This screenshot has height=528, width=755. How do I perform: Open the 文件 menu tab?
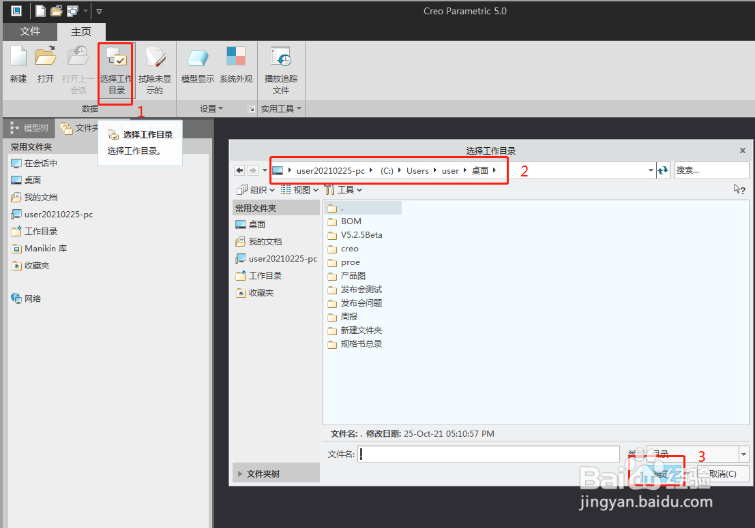30,31
